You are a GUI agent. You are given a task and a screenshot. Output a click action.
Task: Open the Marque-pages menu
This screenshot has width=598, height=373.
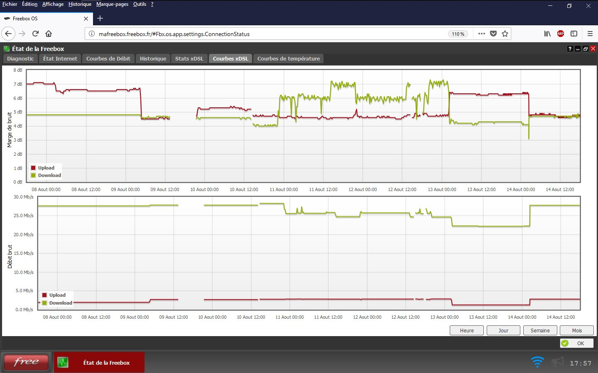click(112, 4)
